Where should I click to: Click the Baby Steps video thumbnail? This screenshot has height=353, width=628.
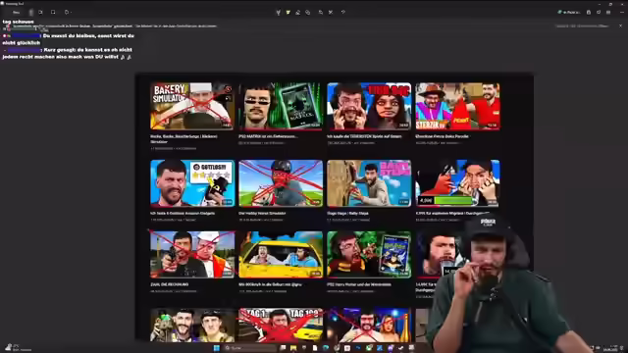369,183
